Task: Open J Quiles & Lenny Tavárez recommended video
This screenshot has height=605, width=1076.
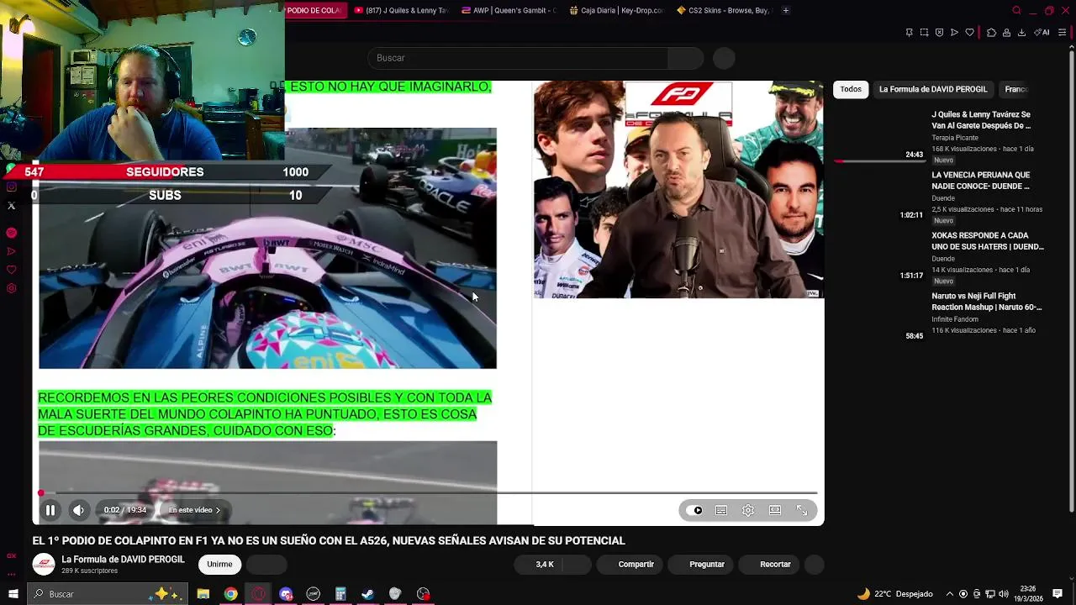Action: tap(981, 120)
